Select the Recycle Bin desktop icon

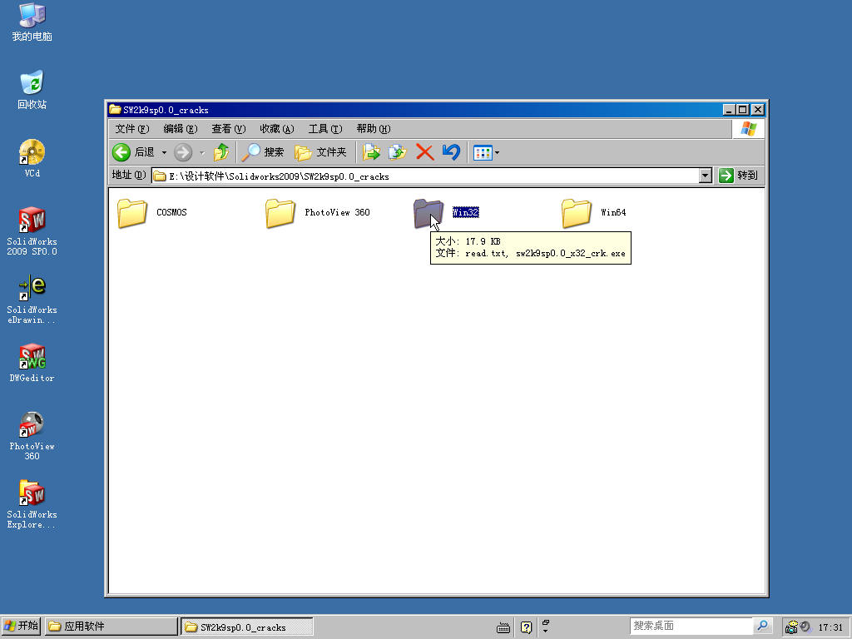coord(32,90)
